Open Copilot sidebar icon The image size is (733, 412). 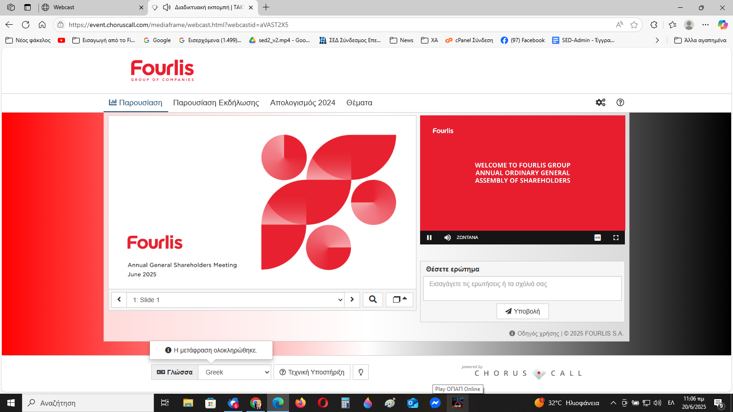[723, 25]
